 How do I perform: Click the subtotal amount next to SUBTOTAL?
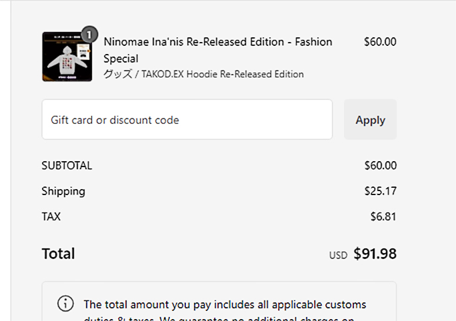click(380, 166)
